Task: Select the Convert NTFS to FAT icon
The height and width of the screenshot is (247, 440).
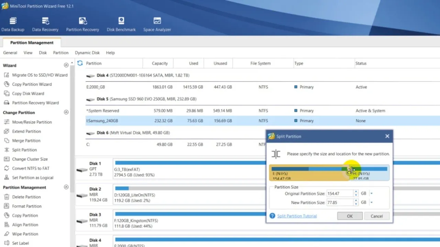Action: pyautogui.click(x=7, y=168)
